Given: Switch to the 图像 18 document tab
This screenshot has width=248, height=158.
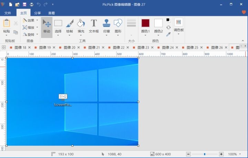Looking at the screenshot, I should coord(20,48).
